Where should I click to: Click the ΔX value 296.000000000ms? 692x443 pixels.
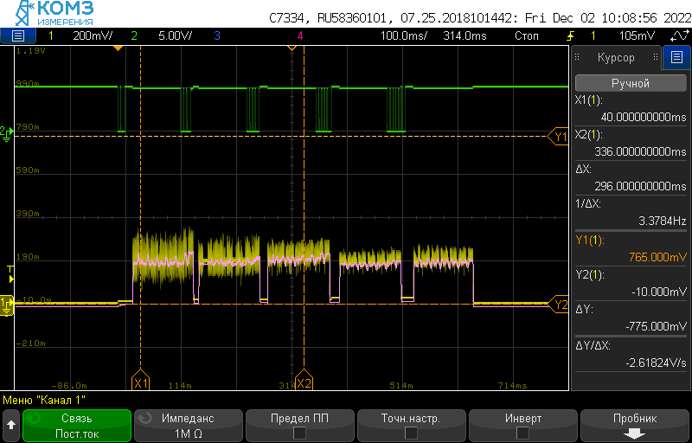[640, 186]
